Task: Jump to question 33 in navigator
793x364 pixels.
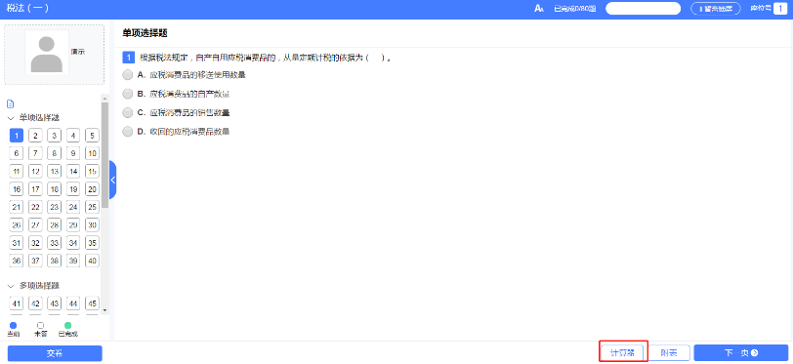Action: [54, 243]
